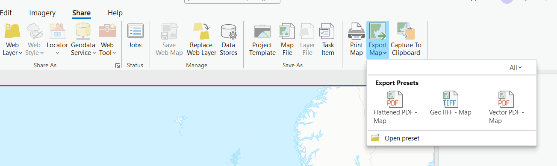Expand the Web Layer dropdown arrow
The width and height of the screenshot is (557, 166).
21,53
